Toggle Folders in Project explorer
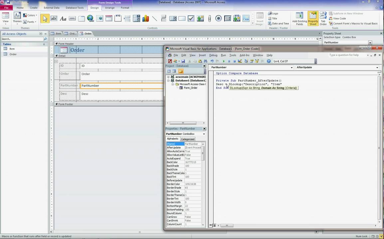This screenshot has width=384, height=239. click(181, 71)
